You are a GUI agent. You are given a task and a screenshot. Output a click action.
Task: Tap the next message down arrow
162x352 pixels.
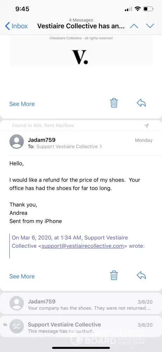(x=150, y=26)
